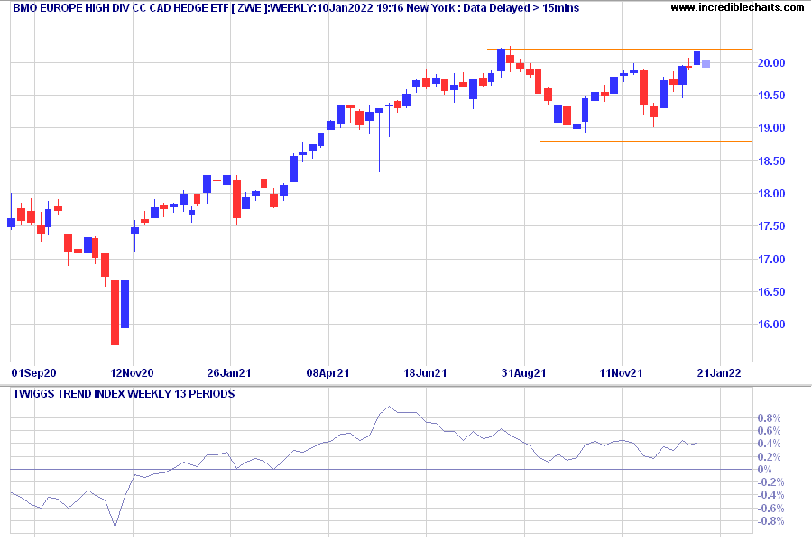Click the 0% indicator zero-line label

[x=764, y=470]
